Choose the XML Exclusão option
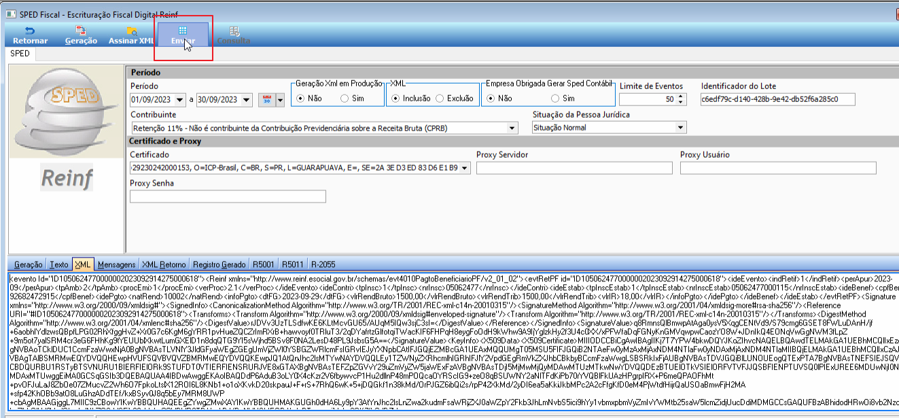 [x=455, y=98]
